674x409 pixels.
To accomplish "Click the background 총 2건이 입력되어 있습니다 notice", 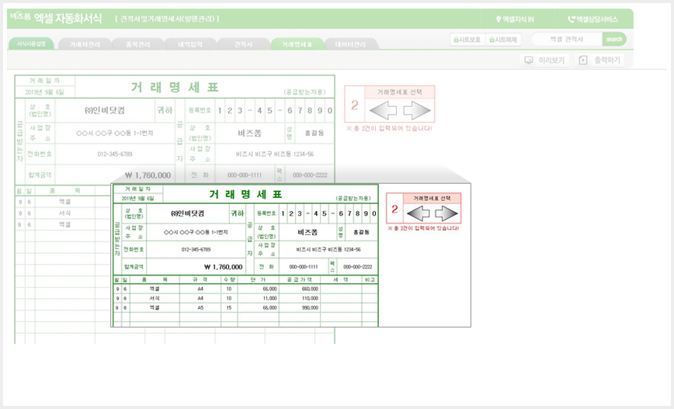I will click(x=389, y=128).
